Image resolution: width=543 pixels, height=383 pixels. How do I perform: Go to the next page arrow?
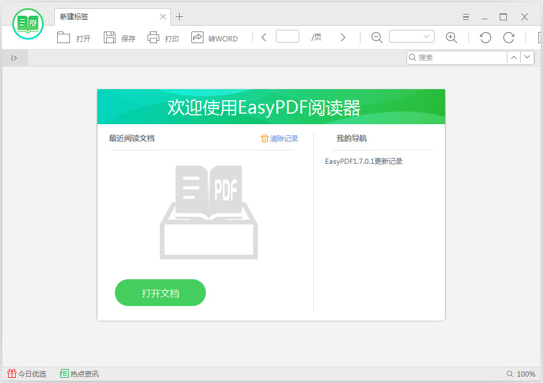pos(343,37)
